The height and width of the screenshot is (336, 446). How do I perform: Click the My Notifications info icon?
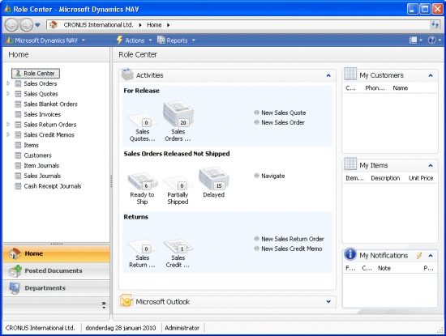(350, 254)
